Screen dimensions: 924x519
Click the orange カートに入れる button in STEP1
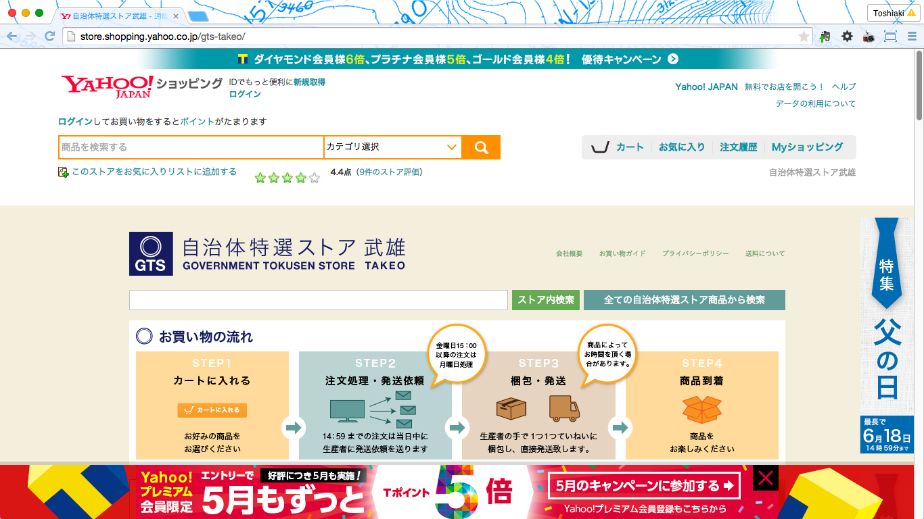click(x=212, y=410)
